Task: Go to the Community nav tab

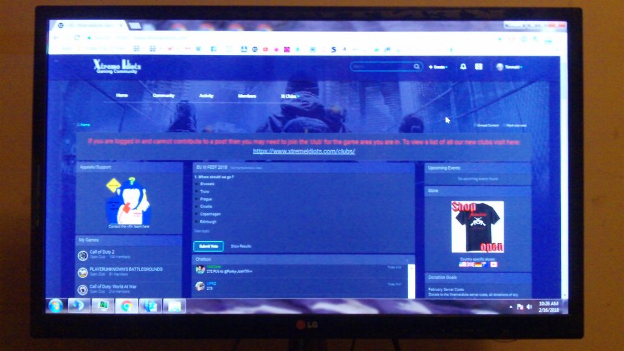Action: pos(163,96)
